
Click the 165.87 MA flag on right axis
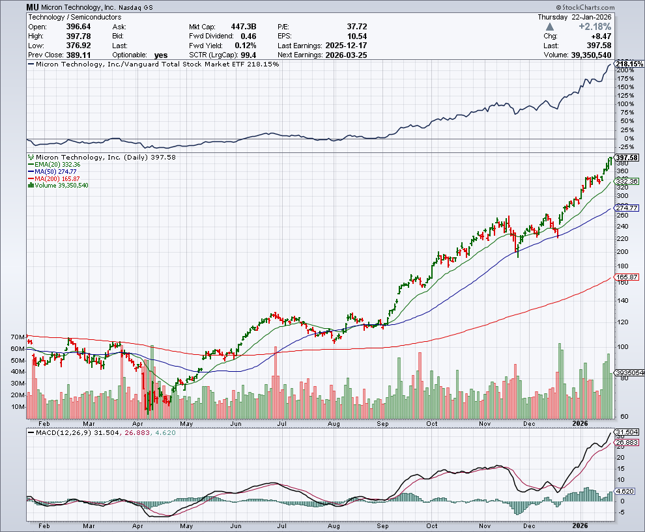coord(627,277)
